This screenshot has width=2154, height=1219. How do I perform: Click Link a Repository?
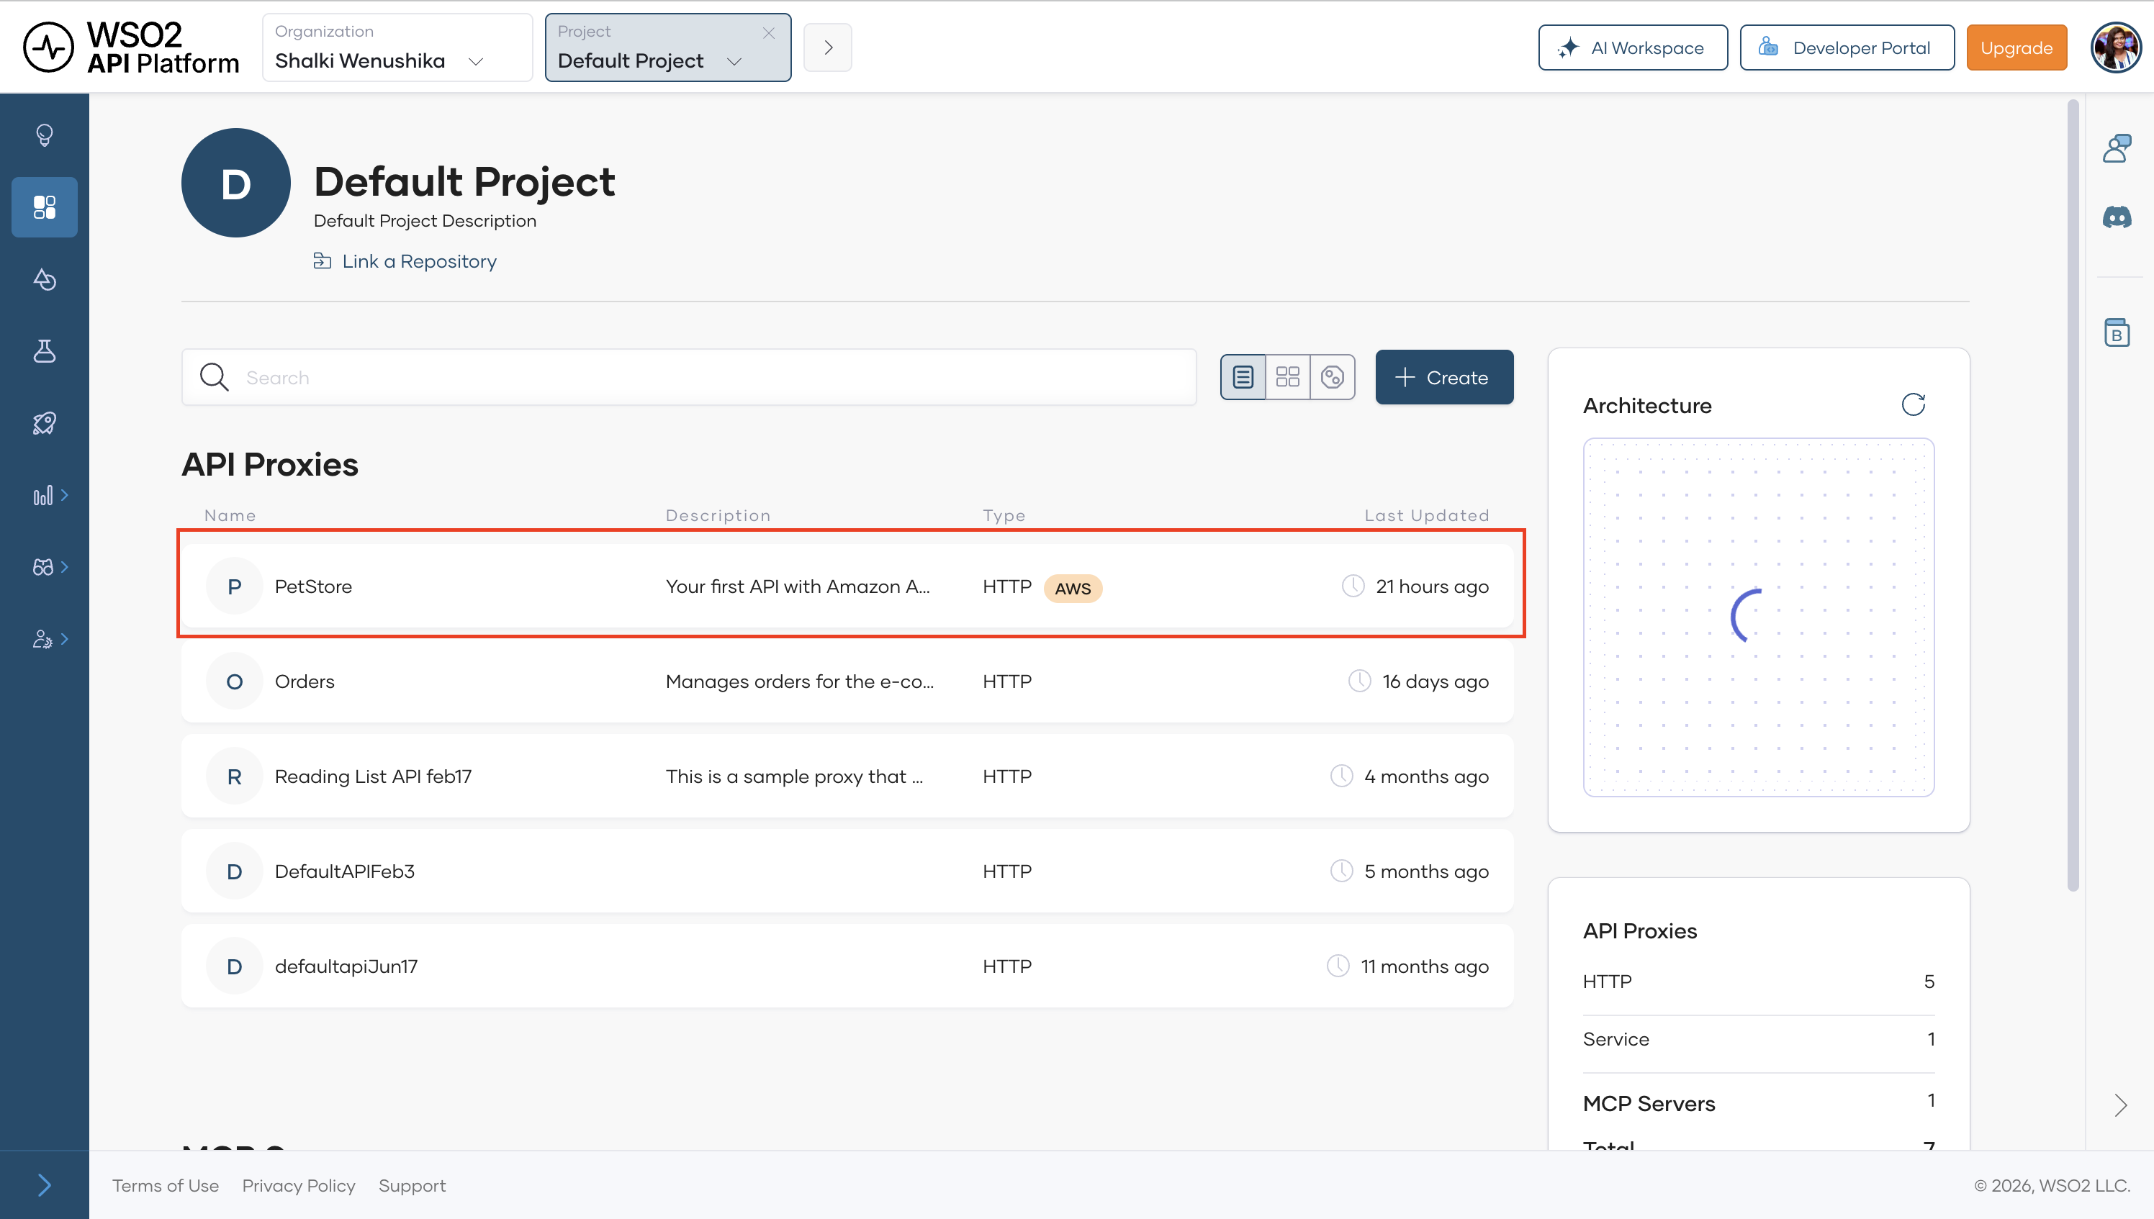point(405,261)
